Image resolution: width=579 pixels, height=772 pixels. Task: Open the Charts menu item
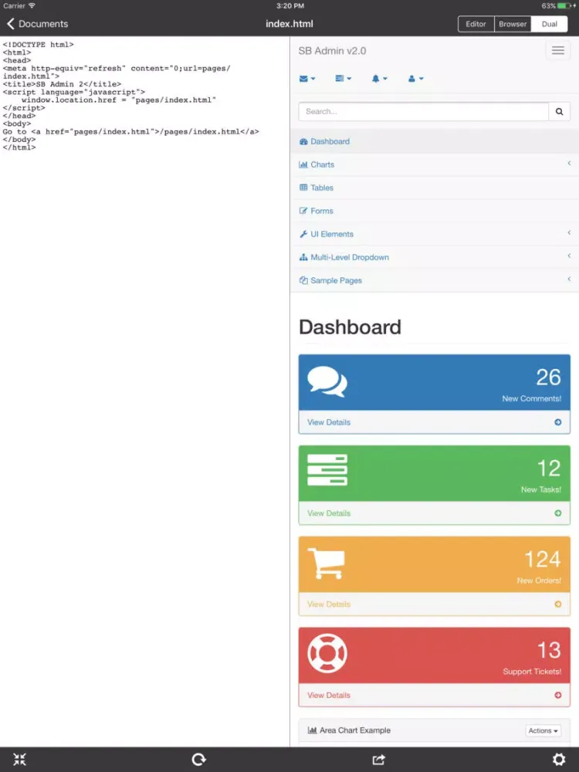[x=434, y=165]
